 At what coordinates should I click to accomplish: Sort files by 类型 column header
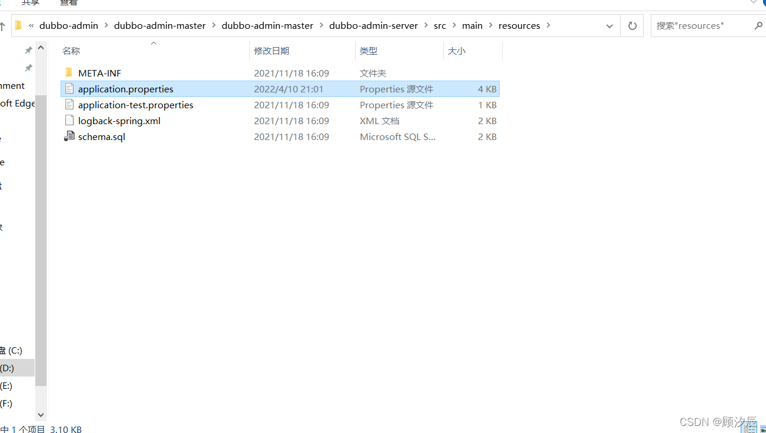[x=369, y=51]
